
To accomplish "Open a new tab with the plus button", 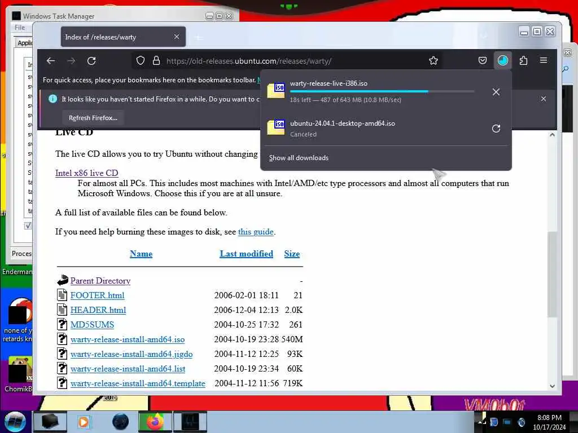I will [x=198, y=38].
